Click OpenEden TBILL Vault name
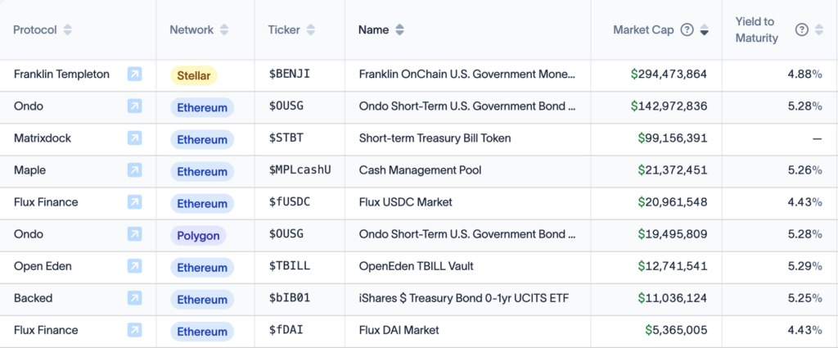Viewport: 838px width, 348px height. [417, 266]
